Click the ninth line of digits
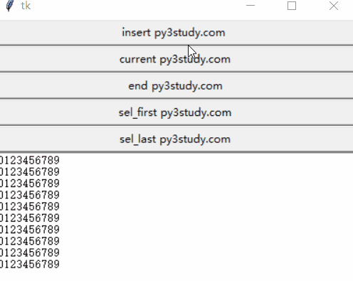The height and width of the screenshot is (281, 353). (x=30, y=253)
